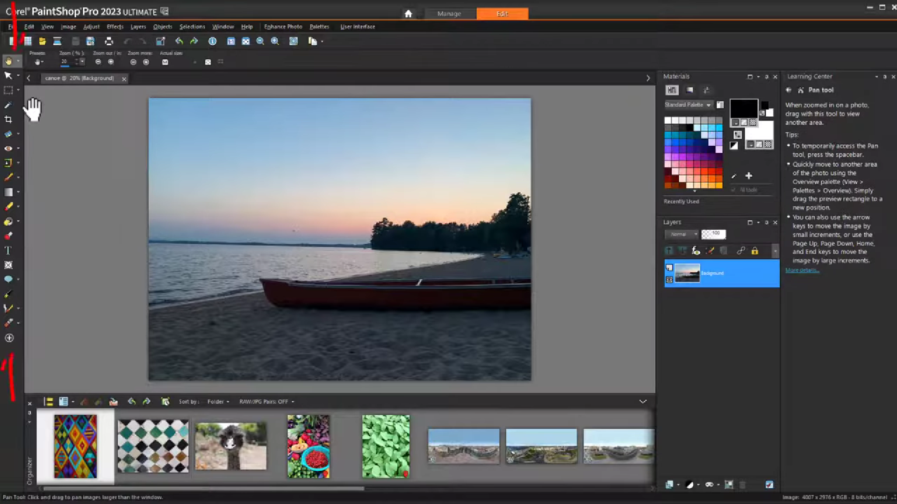This screenshot has width=897, height=504.
Task: Collapse the Organizer with chevron
Action: tap(643, 401)
